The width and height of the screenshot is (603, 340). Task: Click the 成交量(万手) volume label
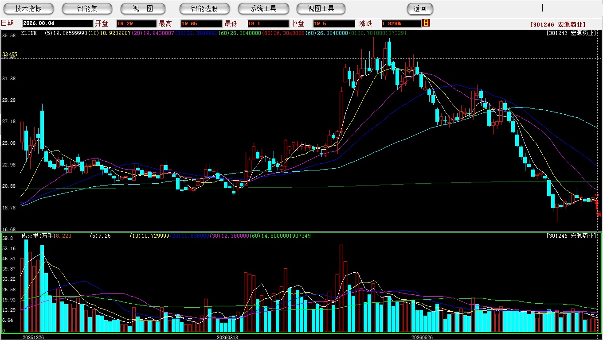point(38,236)
